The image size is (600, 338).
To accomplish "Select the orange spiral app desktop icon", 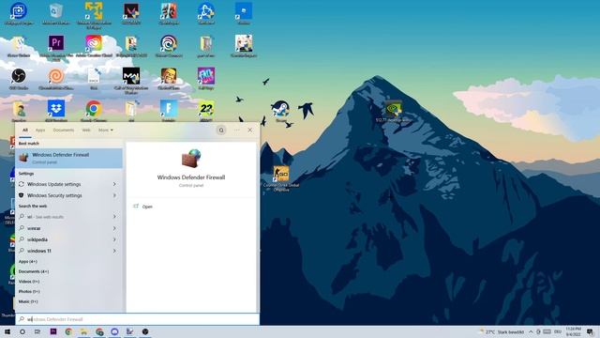I will click(56, 77).
